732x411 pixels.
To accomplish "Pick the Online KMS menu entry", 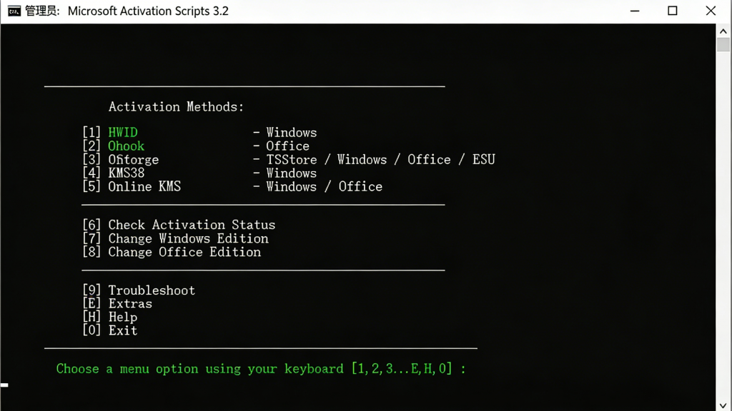I will [x=144, y=187].
